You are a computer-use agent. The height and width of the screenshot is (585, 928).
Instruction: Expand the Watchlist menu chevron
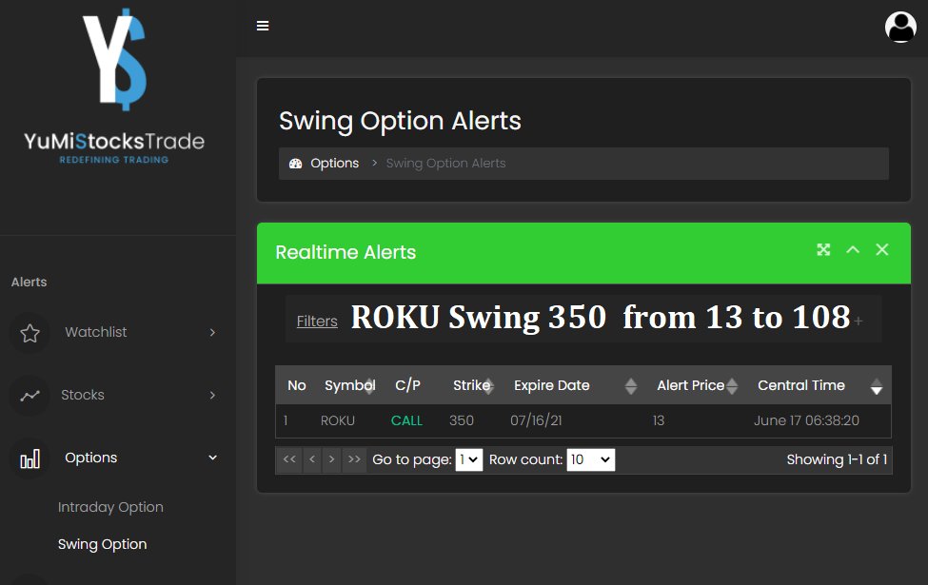pos(212,332)
